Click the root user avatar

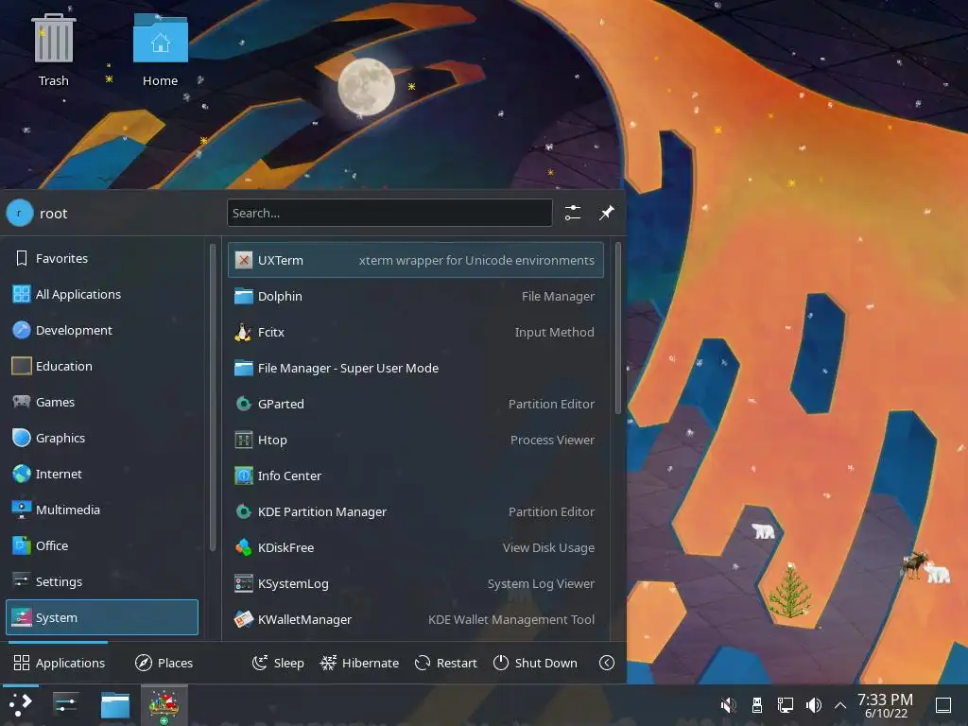tap(20, 213)
